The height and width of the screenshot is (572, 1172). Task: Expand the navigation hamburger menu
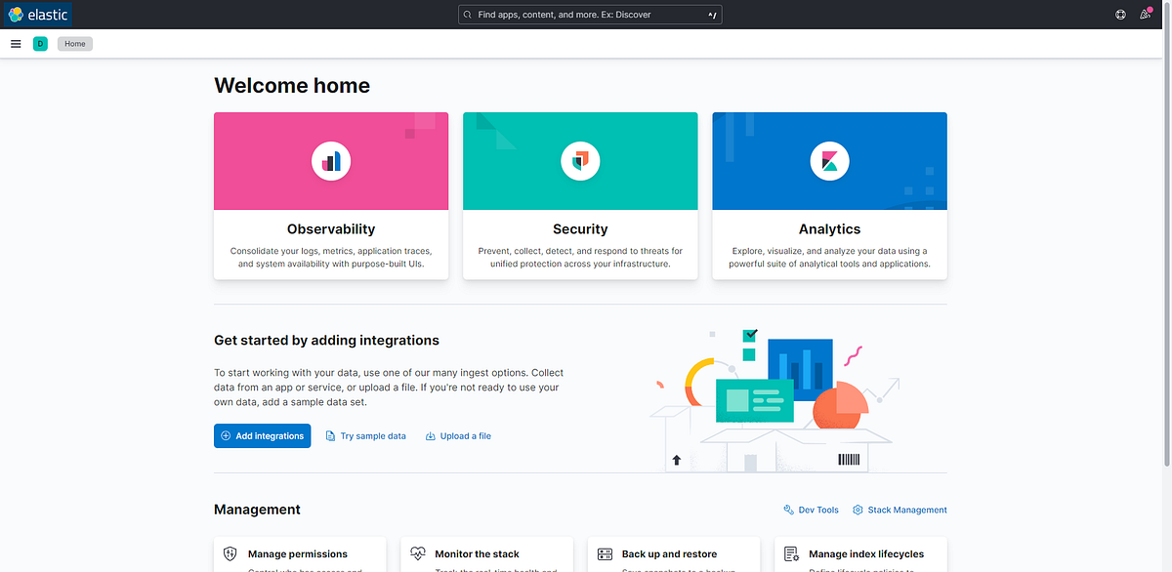[x=16, y=43]
